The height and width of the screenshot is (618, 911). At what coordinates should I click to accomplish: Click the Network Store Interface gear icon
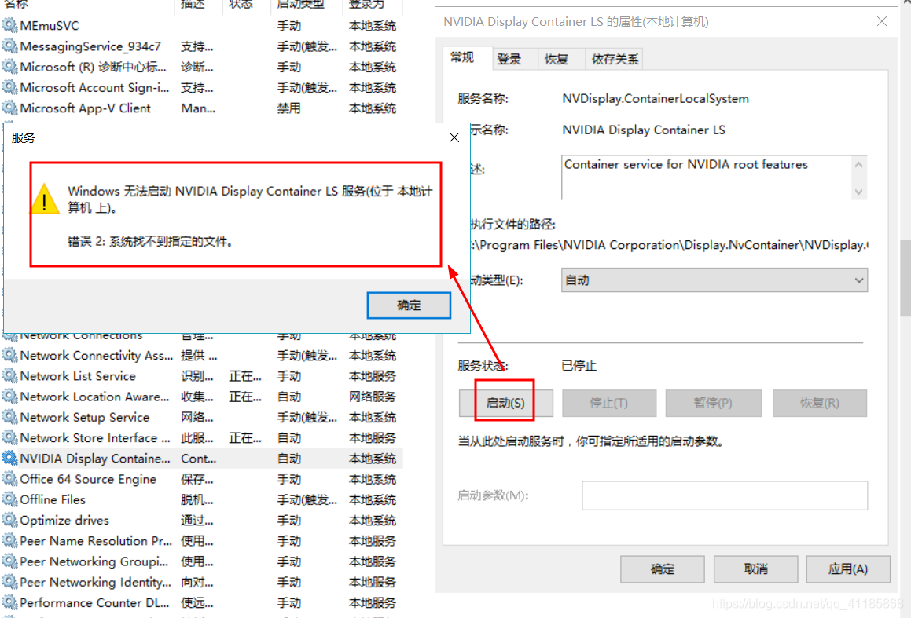[9, 437]
